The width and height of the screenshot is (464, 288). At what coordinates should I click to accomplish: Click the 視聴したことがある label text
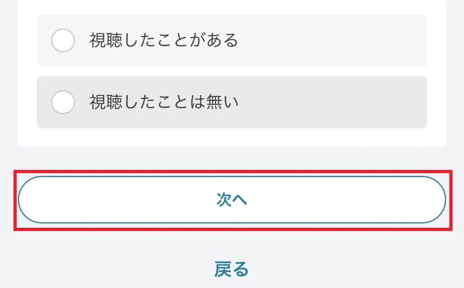pos(164,41)
